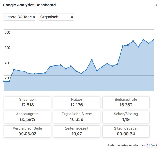This screenshot has width=161, height=150.
Task: Click the Verbleib auf Seite 00:03:03 value
Action: (x=27, y=134)
